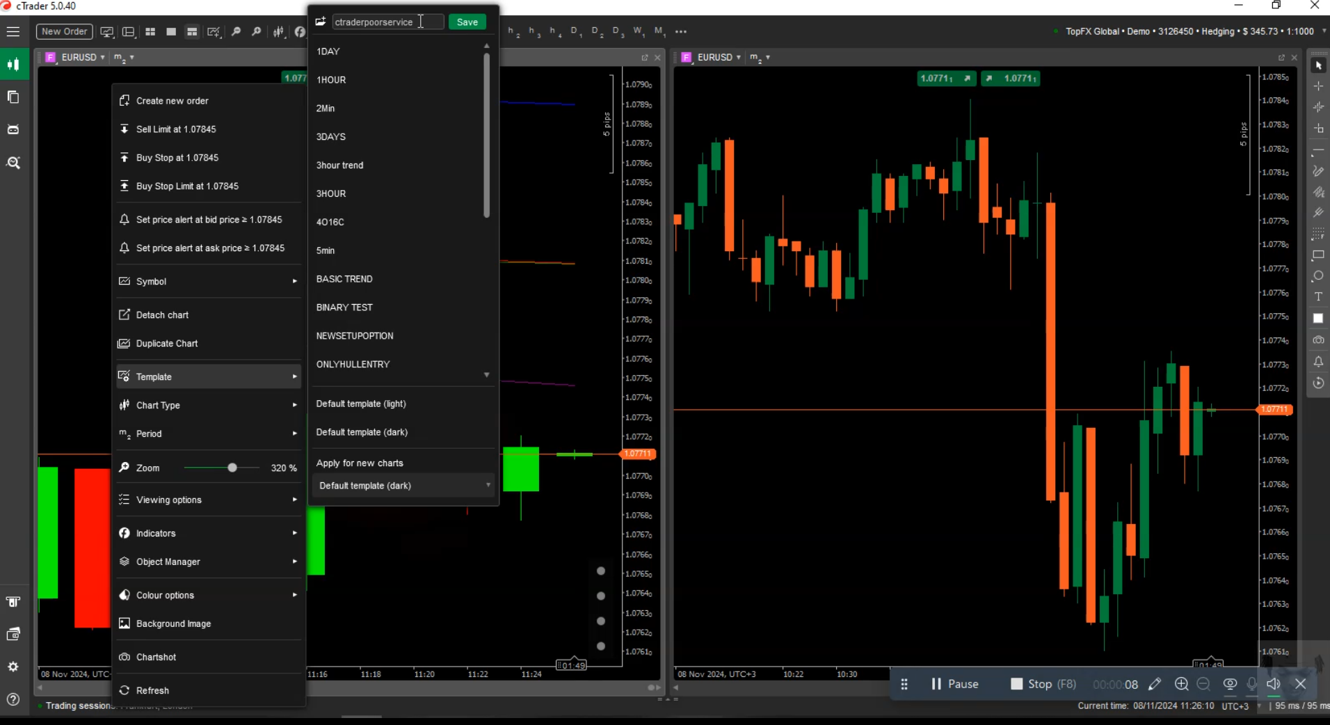Image resolution: width=1330 pixels, height=725 pixels.
Task: Click the template list scrollbar thumb
Action: [487, 136]
